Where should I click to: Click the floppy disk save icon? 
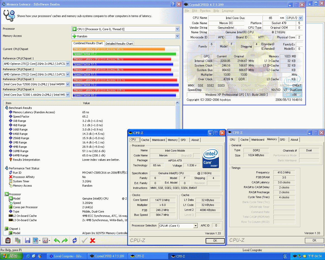click(28, 240)
